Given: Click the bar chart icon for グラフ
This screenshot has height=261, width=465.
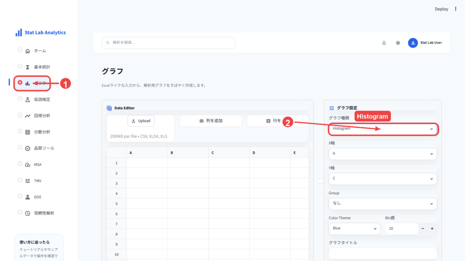Looking at the screenshot, I should tap(28, 83).
